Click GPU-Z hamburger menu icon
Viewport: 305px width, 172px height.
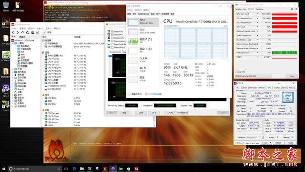[296, 9]
